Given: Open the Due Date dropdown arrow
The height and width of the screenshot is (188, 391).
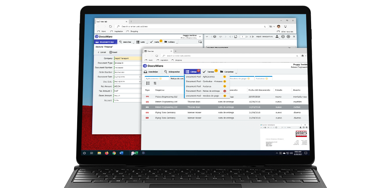Looking at the screenshot, I should tap(139, 81).
